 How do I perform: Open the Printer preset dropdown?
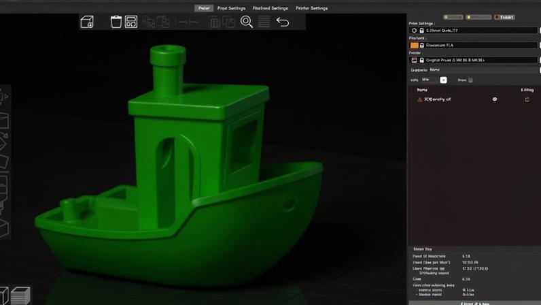473,60
